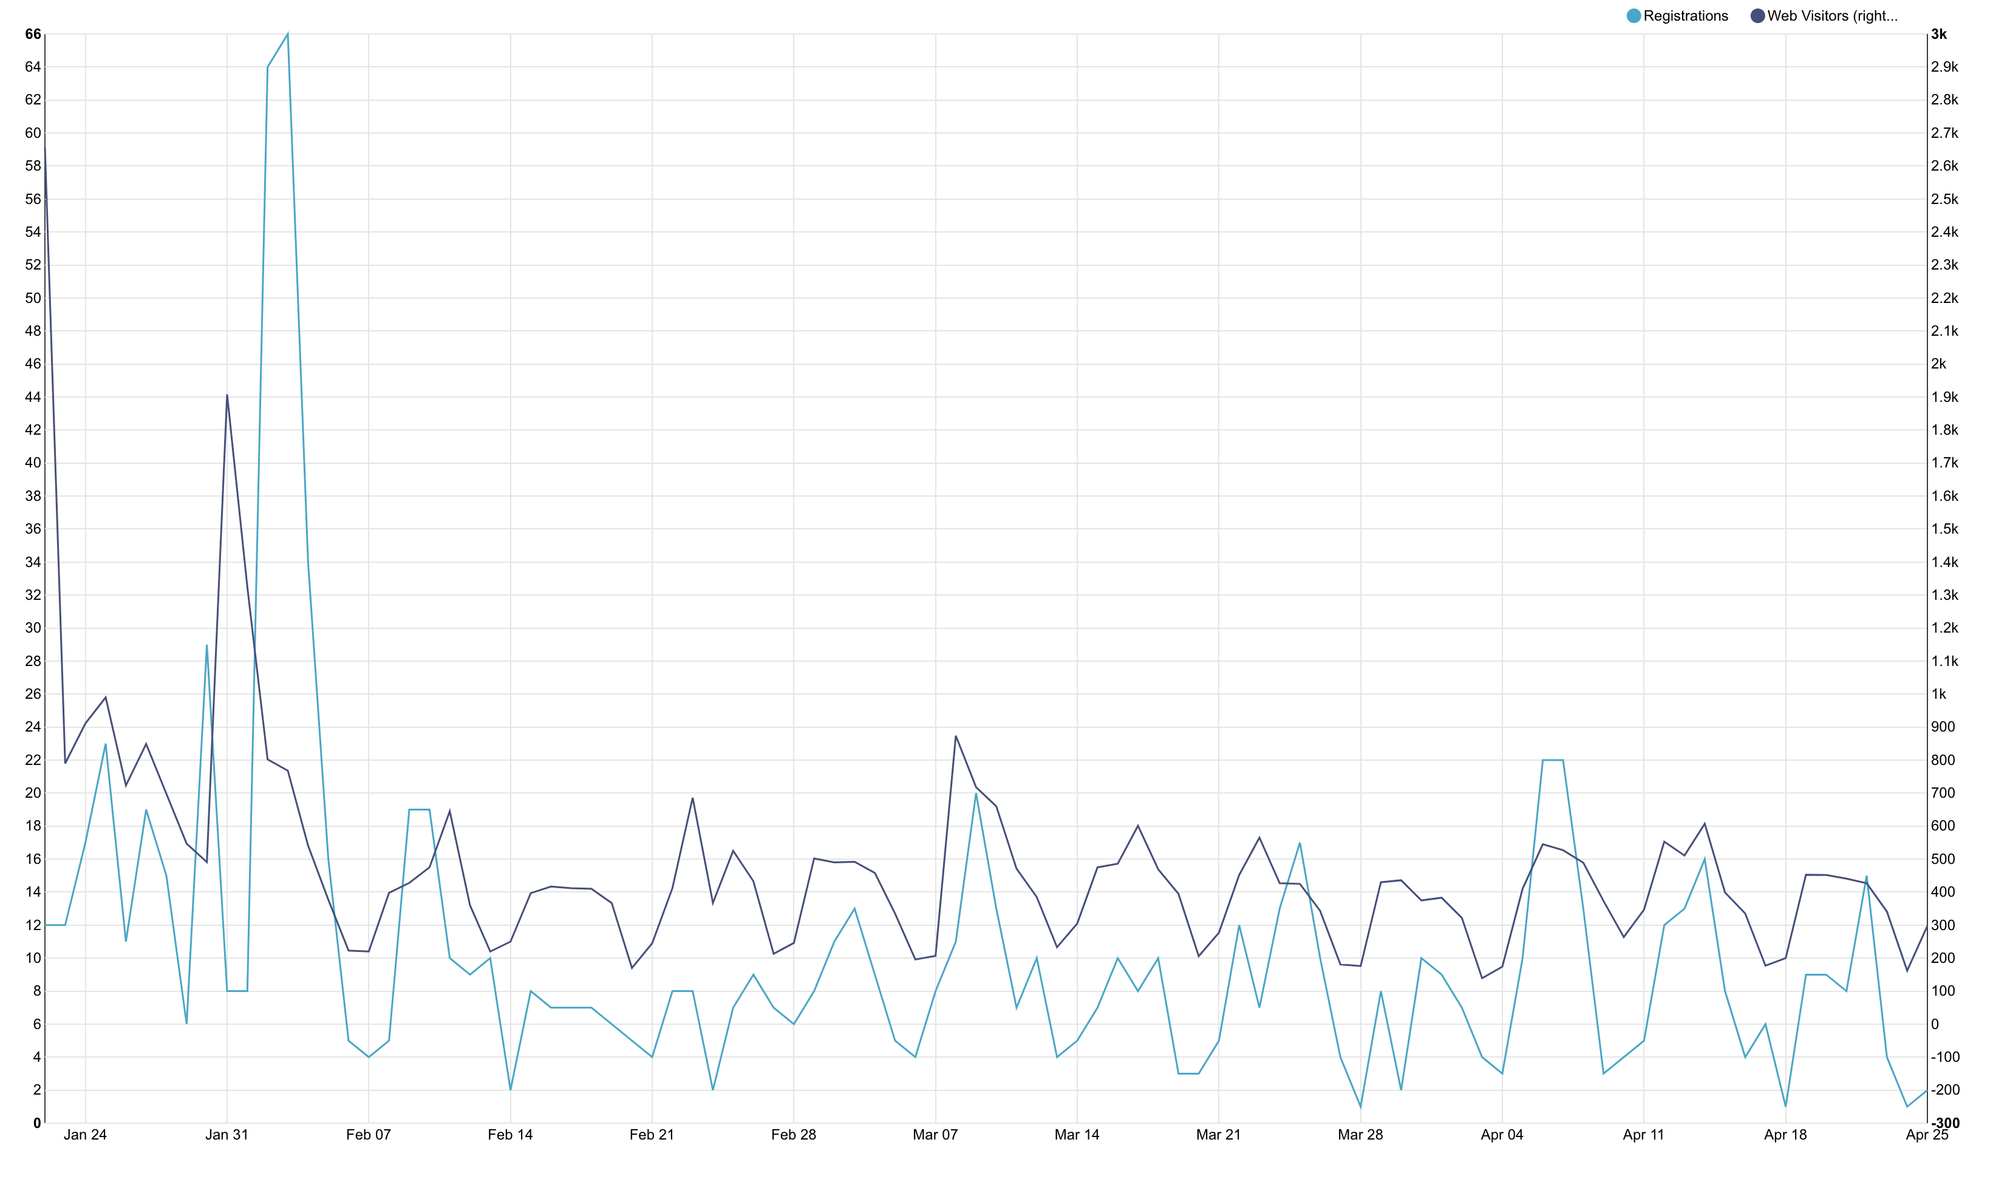
Task: Click the Registrations spike of 29 before Jan 31
Action: [x=206, y=645]
